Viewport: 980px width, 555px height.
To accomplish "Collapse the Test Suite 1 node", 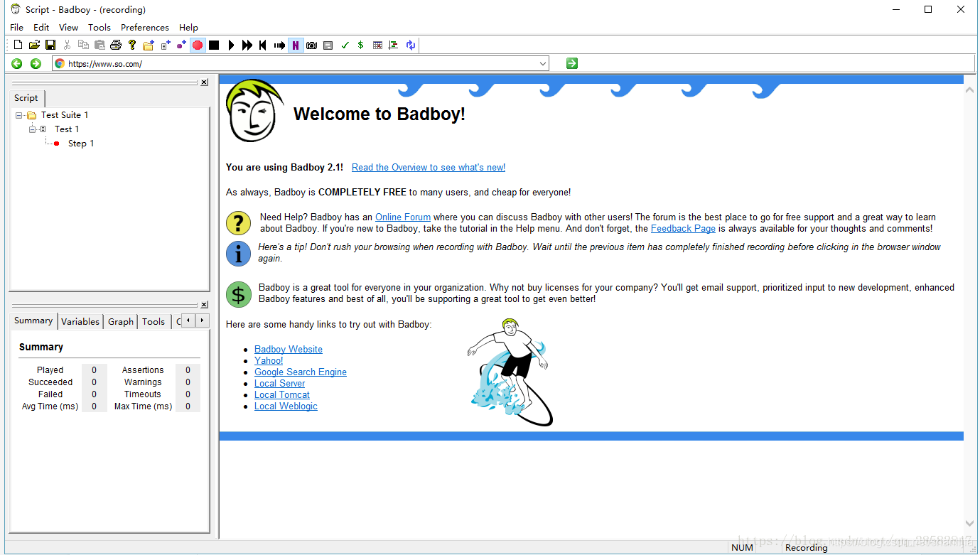I will 18,115.
